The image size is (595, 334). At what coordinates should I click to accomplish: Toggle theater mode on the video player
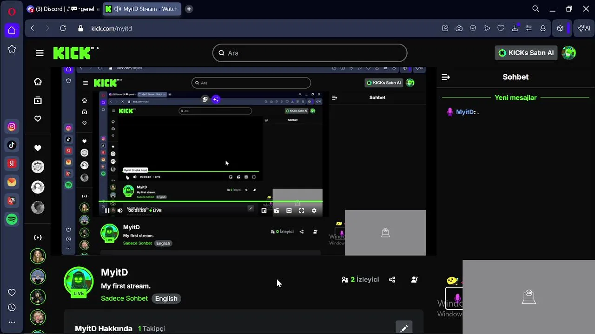[289, 211]
